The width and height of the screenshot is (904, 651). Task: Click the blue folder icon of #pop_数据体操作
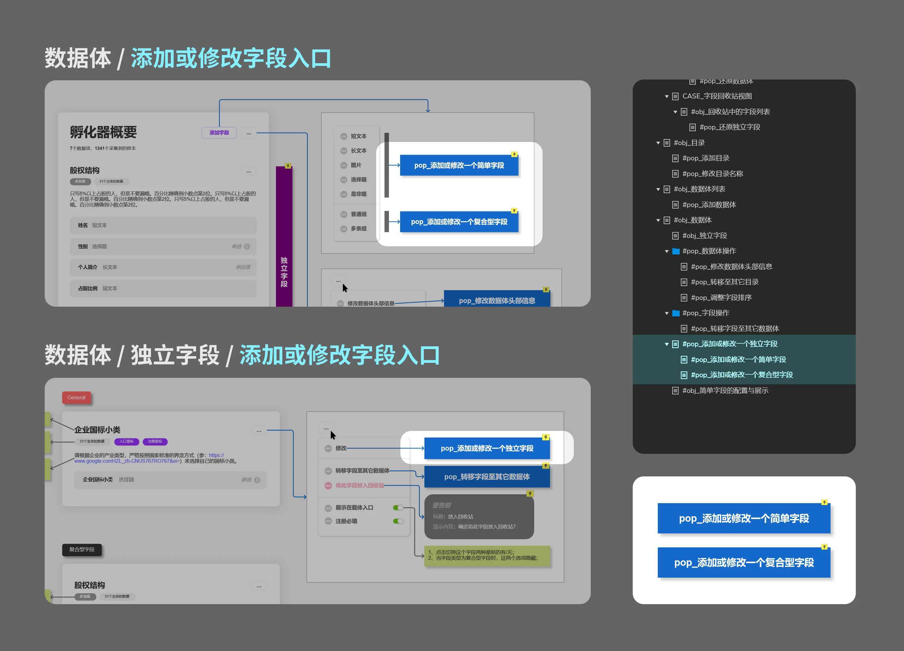(x=675, y=251)
